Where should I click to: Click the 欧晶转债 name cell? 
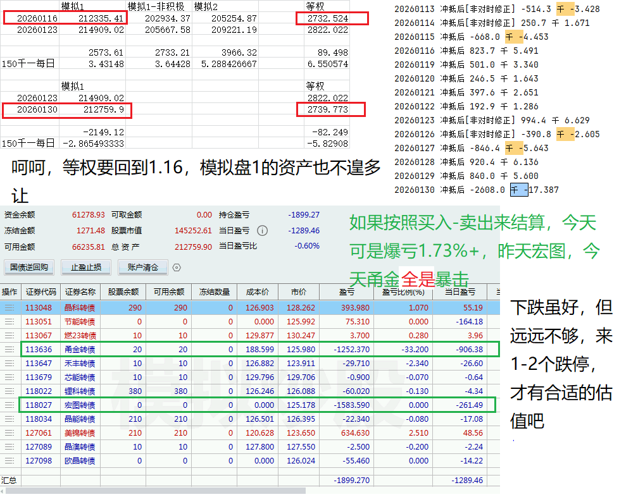click(x=80, y=461)
